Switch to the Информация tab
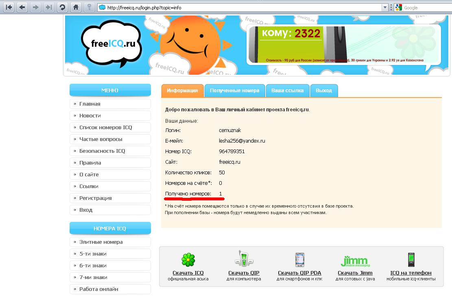This screenshot has height=297, width=452. (x=183, y=91)
